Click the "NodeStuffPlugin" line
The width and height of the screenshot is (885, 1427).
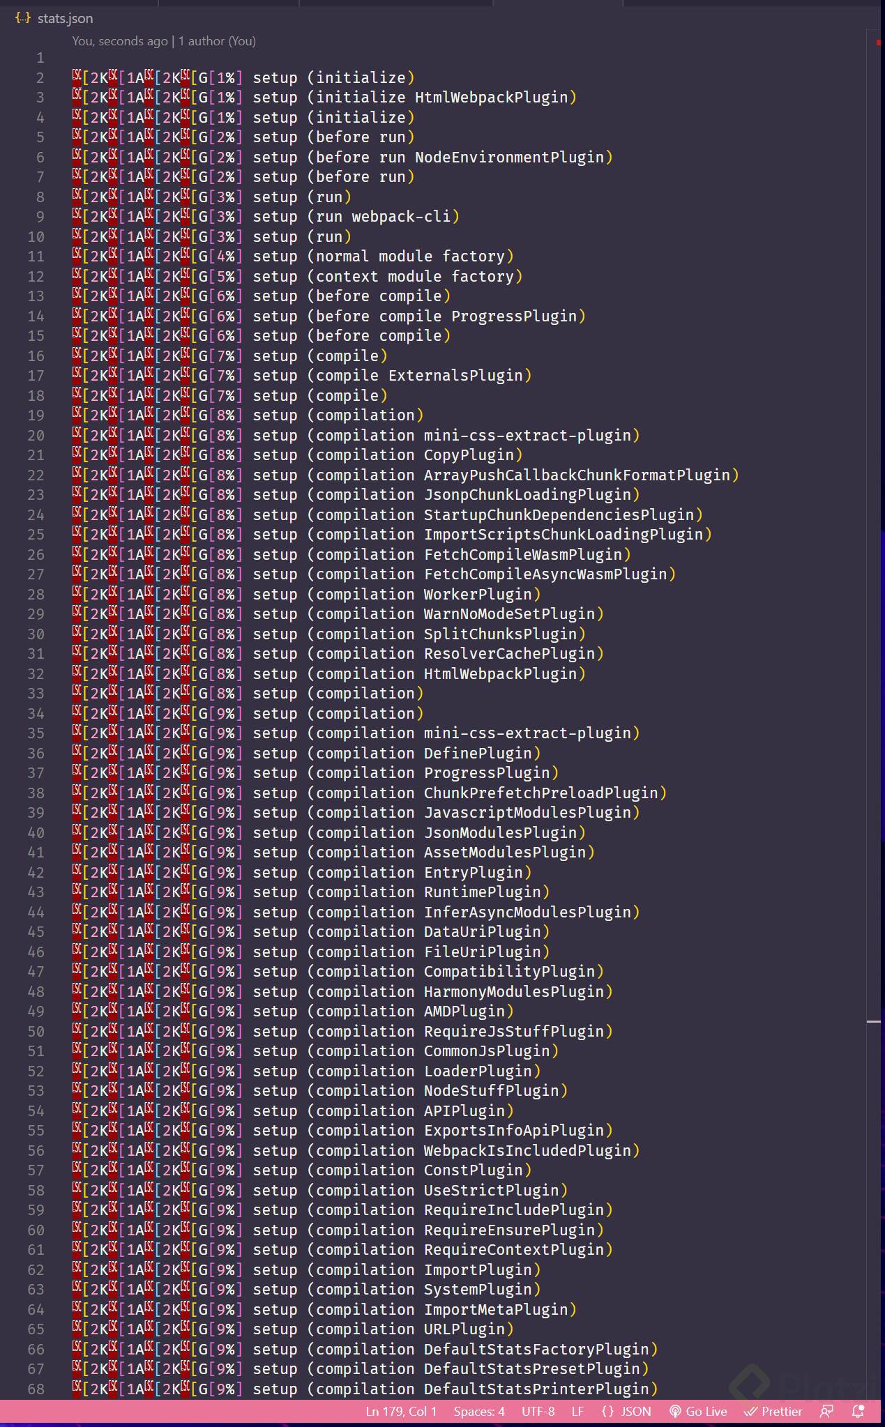[320, 1091]
